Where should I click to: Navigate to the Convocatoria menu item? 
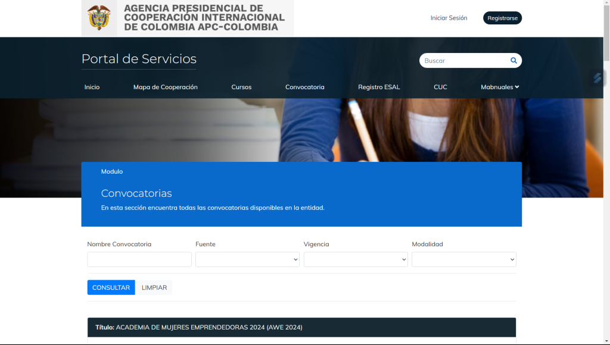click(304, 87)
